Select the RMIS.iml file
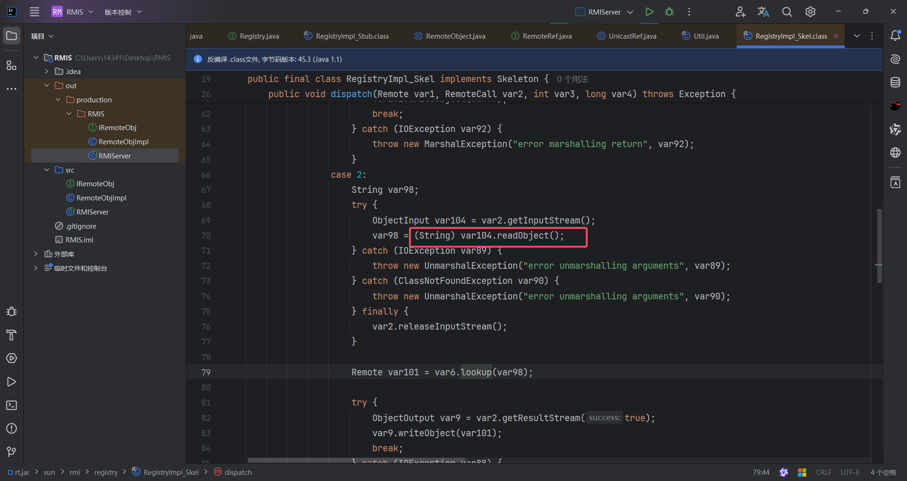The image size is (907, 481). tap(74, 240)
